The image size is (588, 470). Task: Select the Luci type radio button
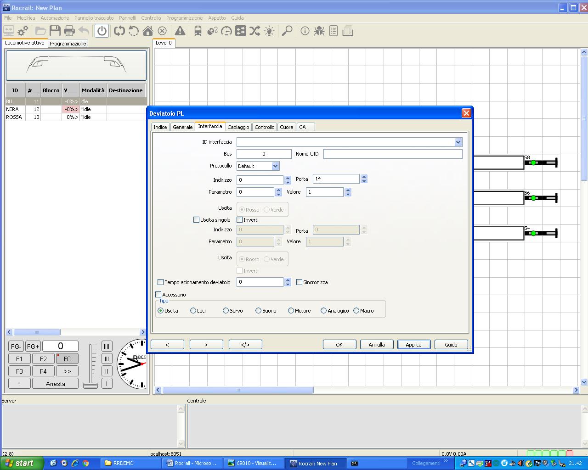tap(193, 311)
